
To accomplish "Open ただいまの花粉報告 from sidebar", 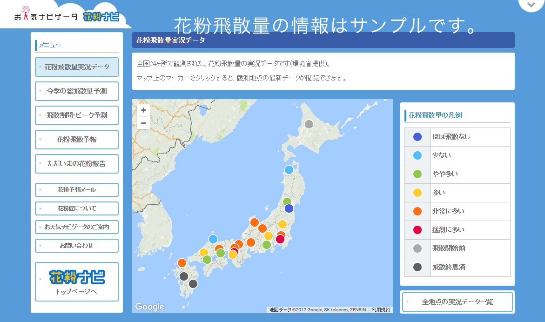I will tap(77, 164).
